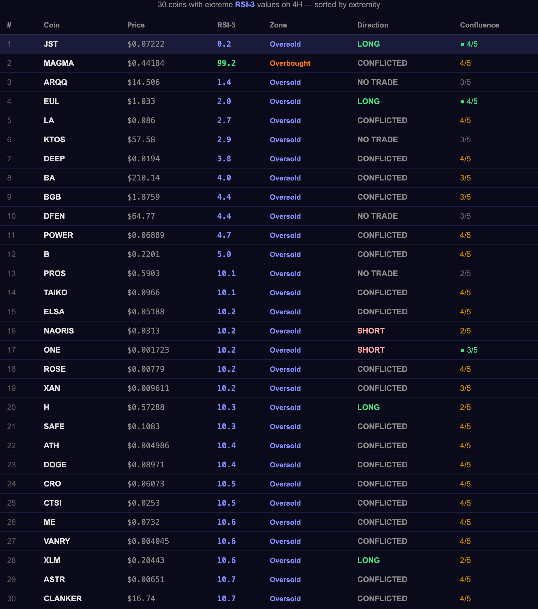Select the TAIKO coin name
The image size is (538, 609).
(56, 293)
